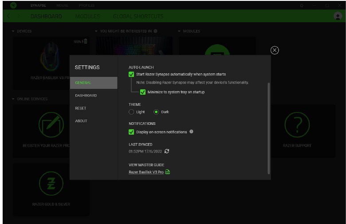Viewport: 346px width, 224px height.
Task: Collapse the Devices section
Action: (x=13, y=31)
